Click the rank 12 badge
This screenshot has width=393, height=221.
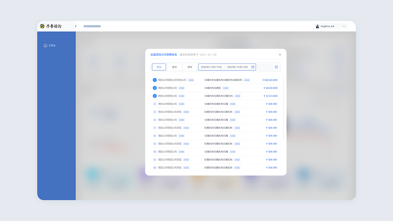tap(155, 168)
